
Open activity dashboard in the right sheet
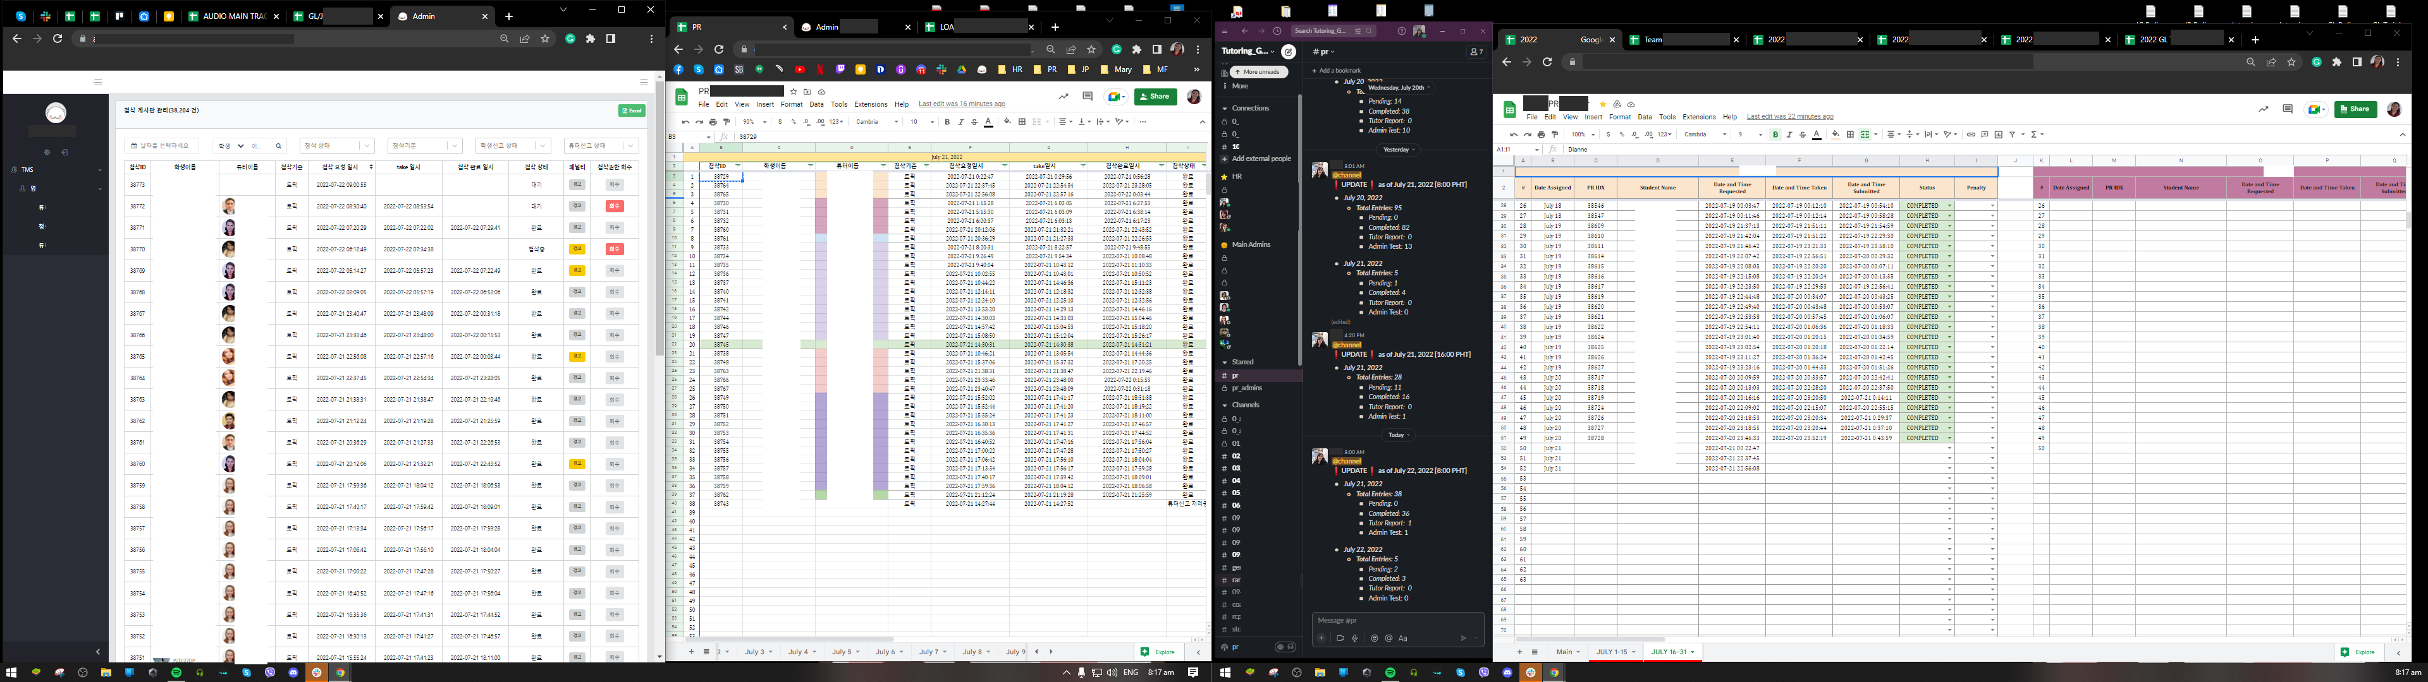[x=2263, y=109]
